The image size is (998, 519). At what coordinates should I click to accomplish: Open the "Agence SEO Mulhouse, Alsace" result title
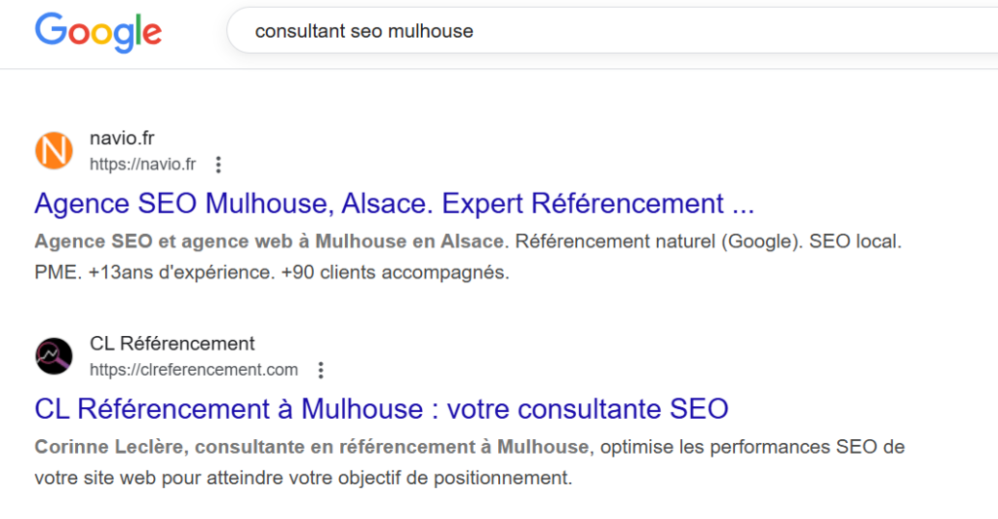pyautogui.click(x=394, y=204)
